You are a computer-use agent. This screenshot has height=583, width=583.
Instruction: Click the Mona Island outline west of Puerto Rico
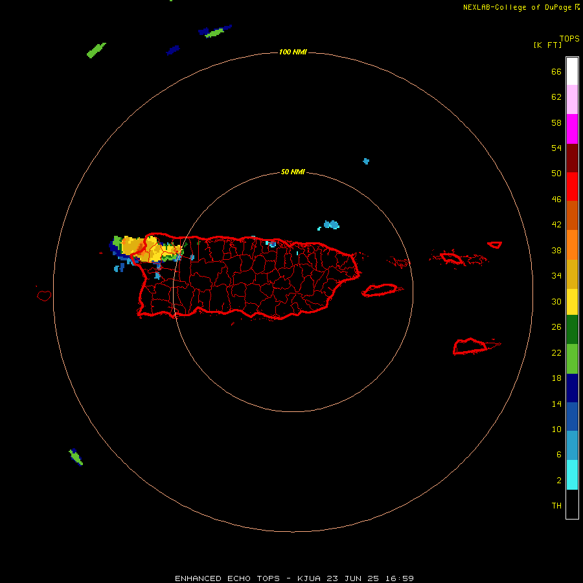[x=44, y=295]
